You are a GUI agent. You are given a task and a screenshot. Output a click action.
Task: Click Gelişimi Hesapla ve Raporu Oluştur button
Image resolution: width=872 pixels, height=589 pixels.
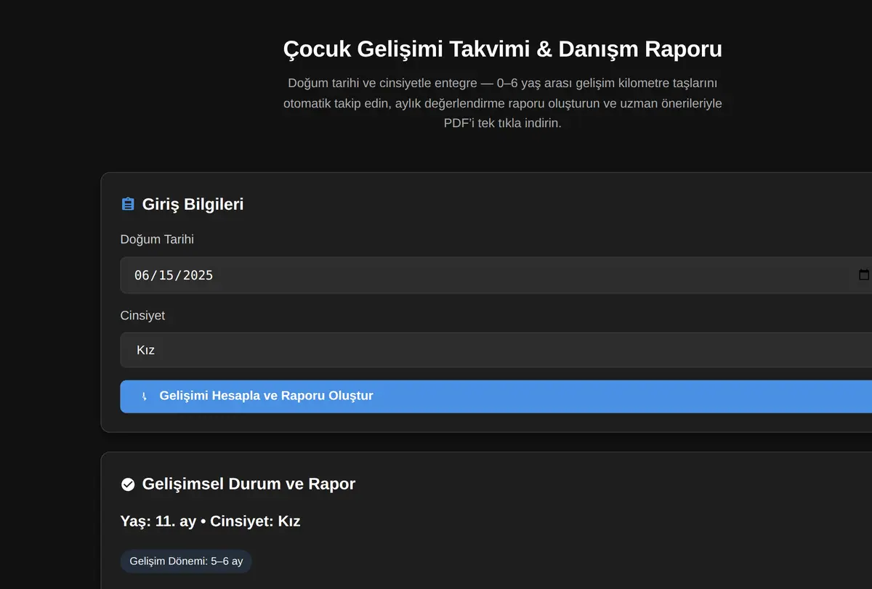496,397
